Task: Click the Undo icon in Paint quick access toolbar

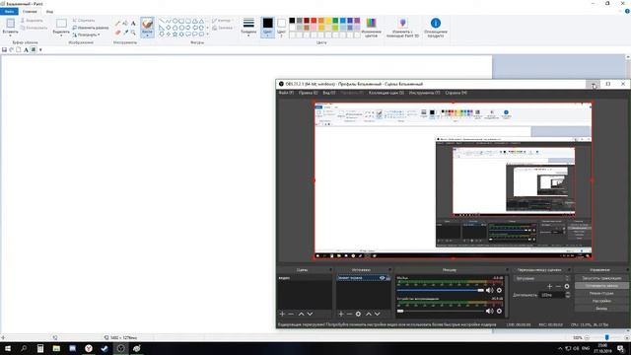Action: click(11, 50)
